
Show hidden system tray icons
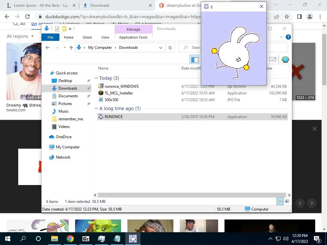[x=270, y=239]
